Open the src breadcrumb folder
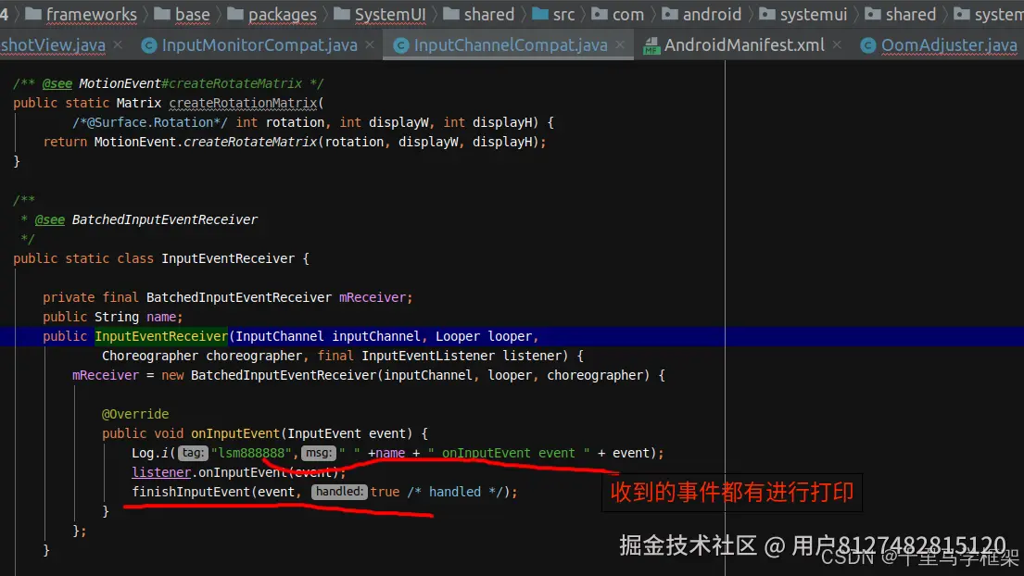The height and width of the screenshot is (576, 1024). pos(554,14)
